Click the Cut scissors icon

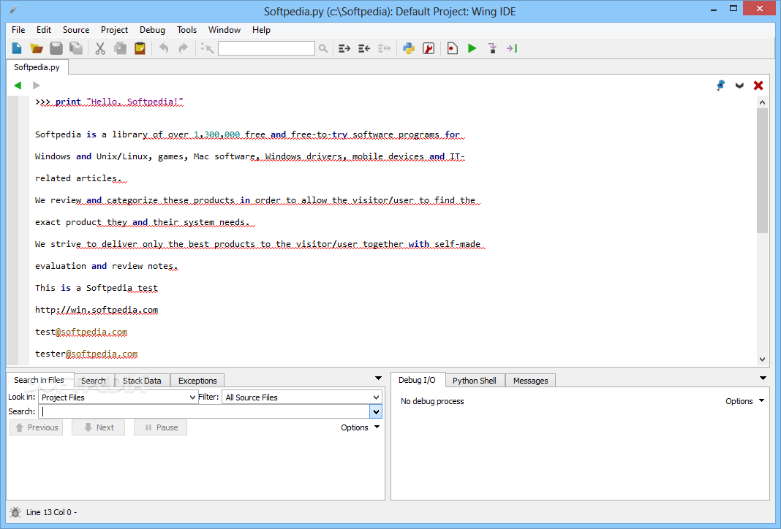click(x=100, y=48)
